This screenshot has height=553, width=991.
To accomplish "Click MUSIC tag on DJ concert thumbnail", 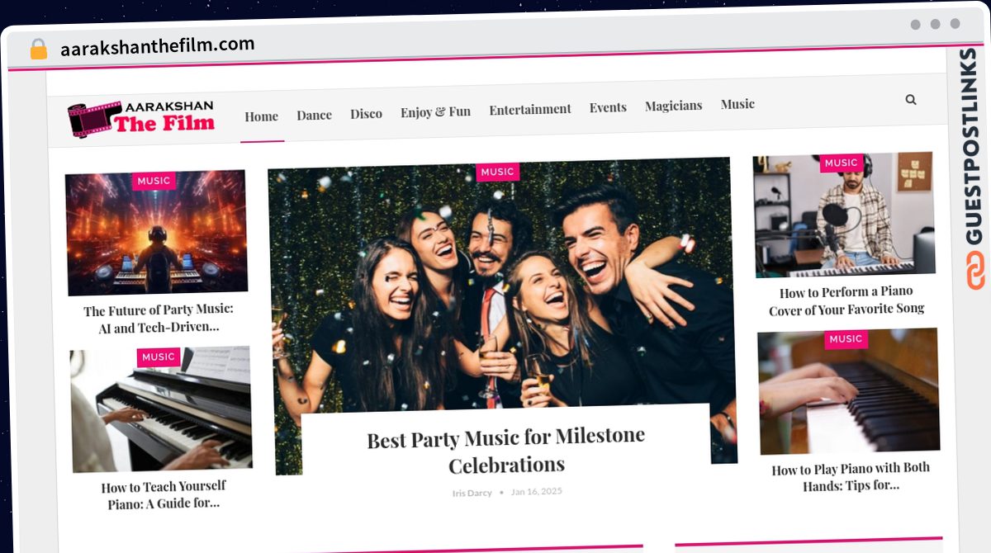I will click(x=154, y=181).
